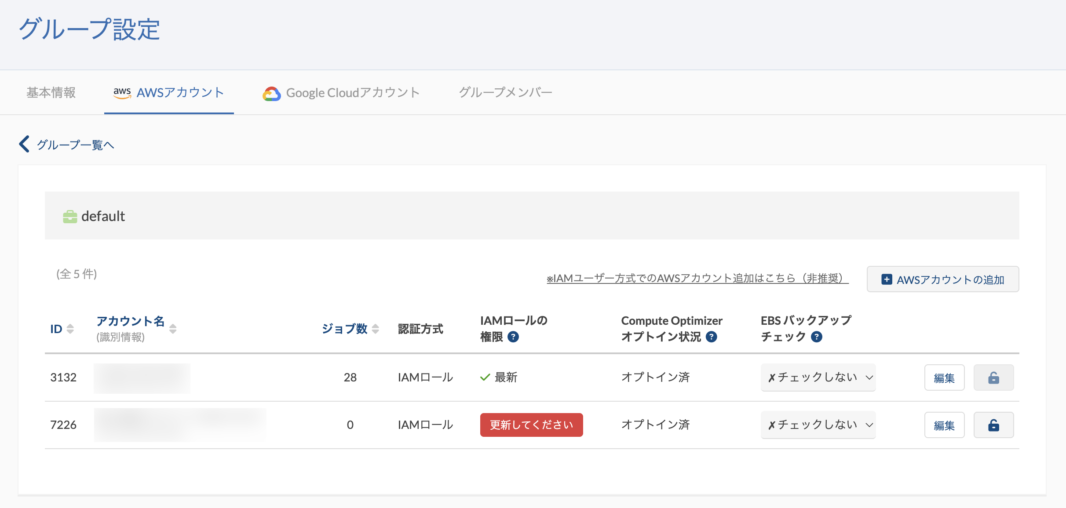Click the red 更新してください button
The width and height of the screenshot is (1066, 508).
coord(531,425)
